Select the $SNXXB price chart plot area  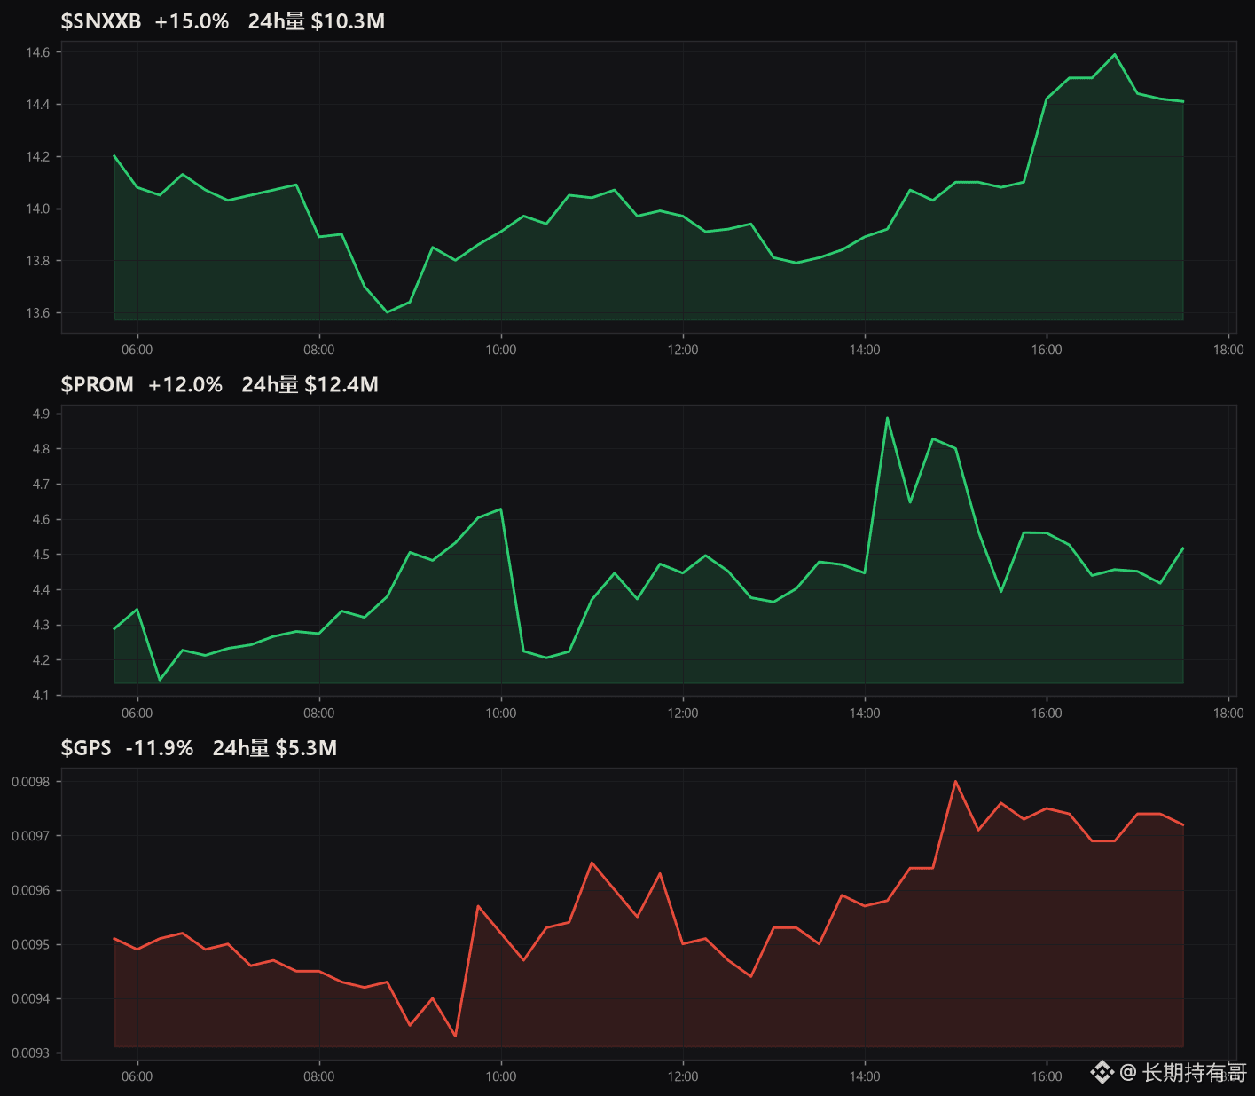(x=649, y=186)
